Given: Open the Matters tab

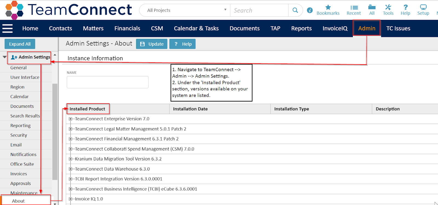Looking at the screenshot, I should [x=93, y=28].
